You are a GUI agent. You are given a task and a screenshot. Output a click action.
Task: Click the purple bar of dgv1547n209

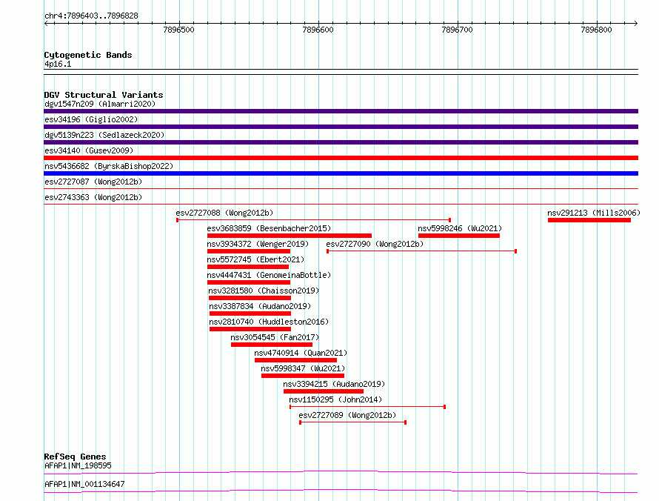tap(341, 111)
